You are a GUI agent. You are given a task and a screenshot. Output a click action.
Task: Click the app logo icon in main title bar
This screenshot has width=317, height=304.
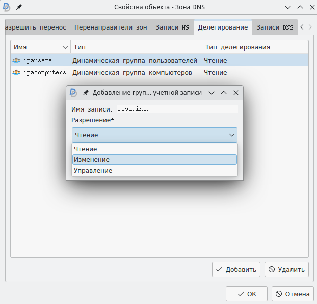7,7
